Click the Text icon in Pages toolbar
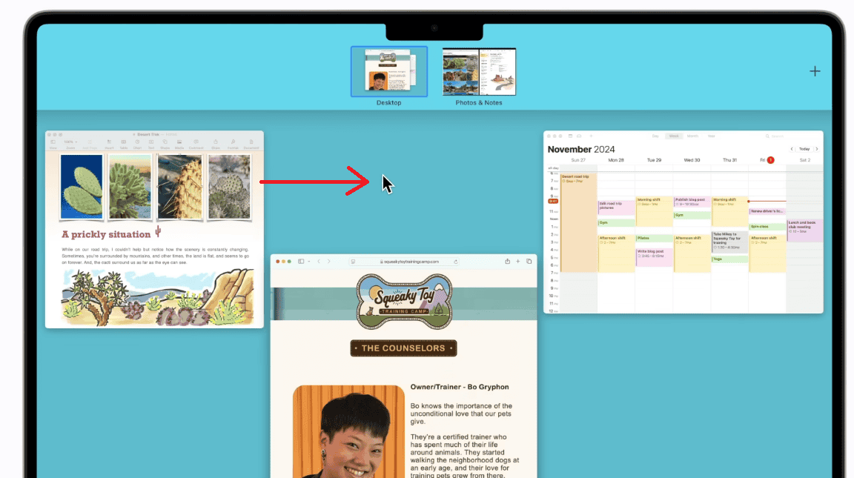Screen dimensions: 854x478 tap(151, 142)
